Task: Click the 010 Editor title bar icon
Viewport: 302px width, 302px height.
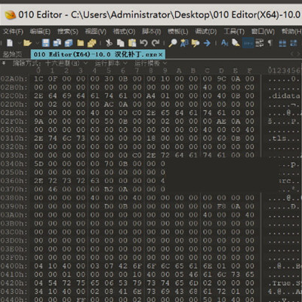Action: (x=11, y=15)
